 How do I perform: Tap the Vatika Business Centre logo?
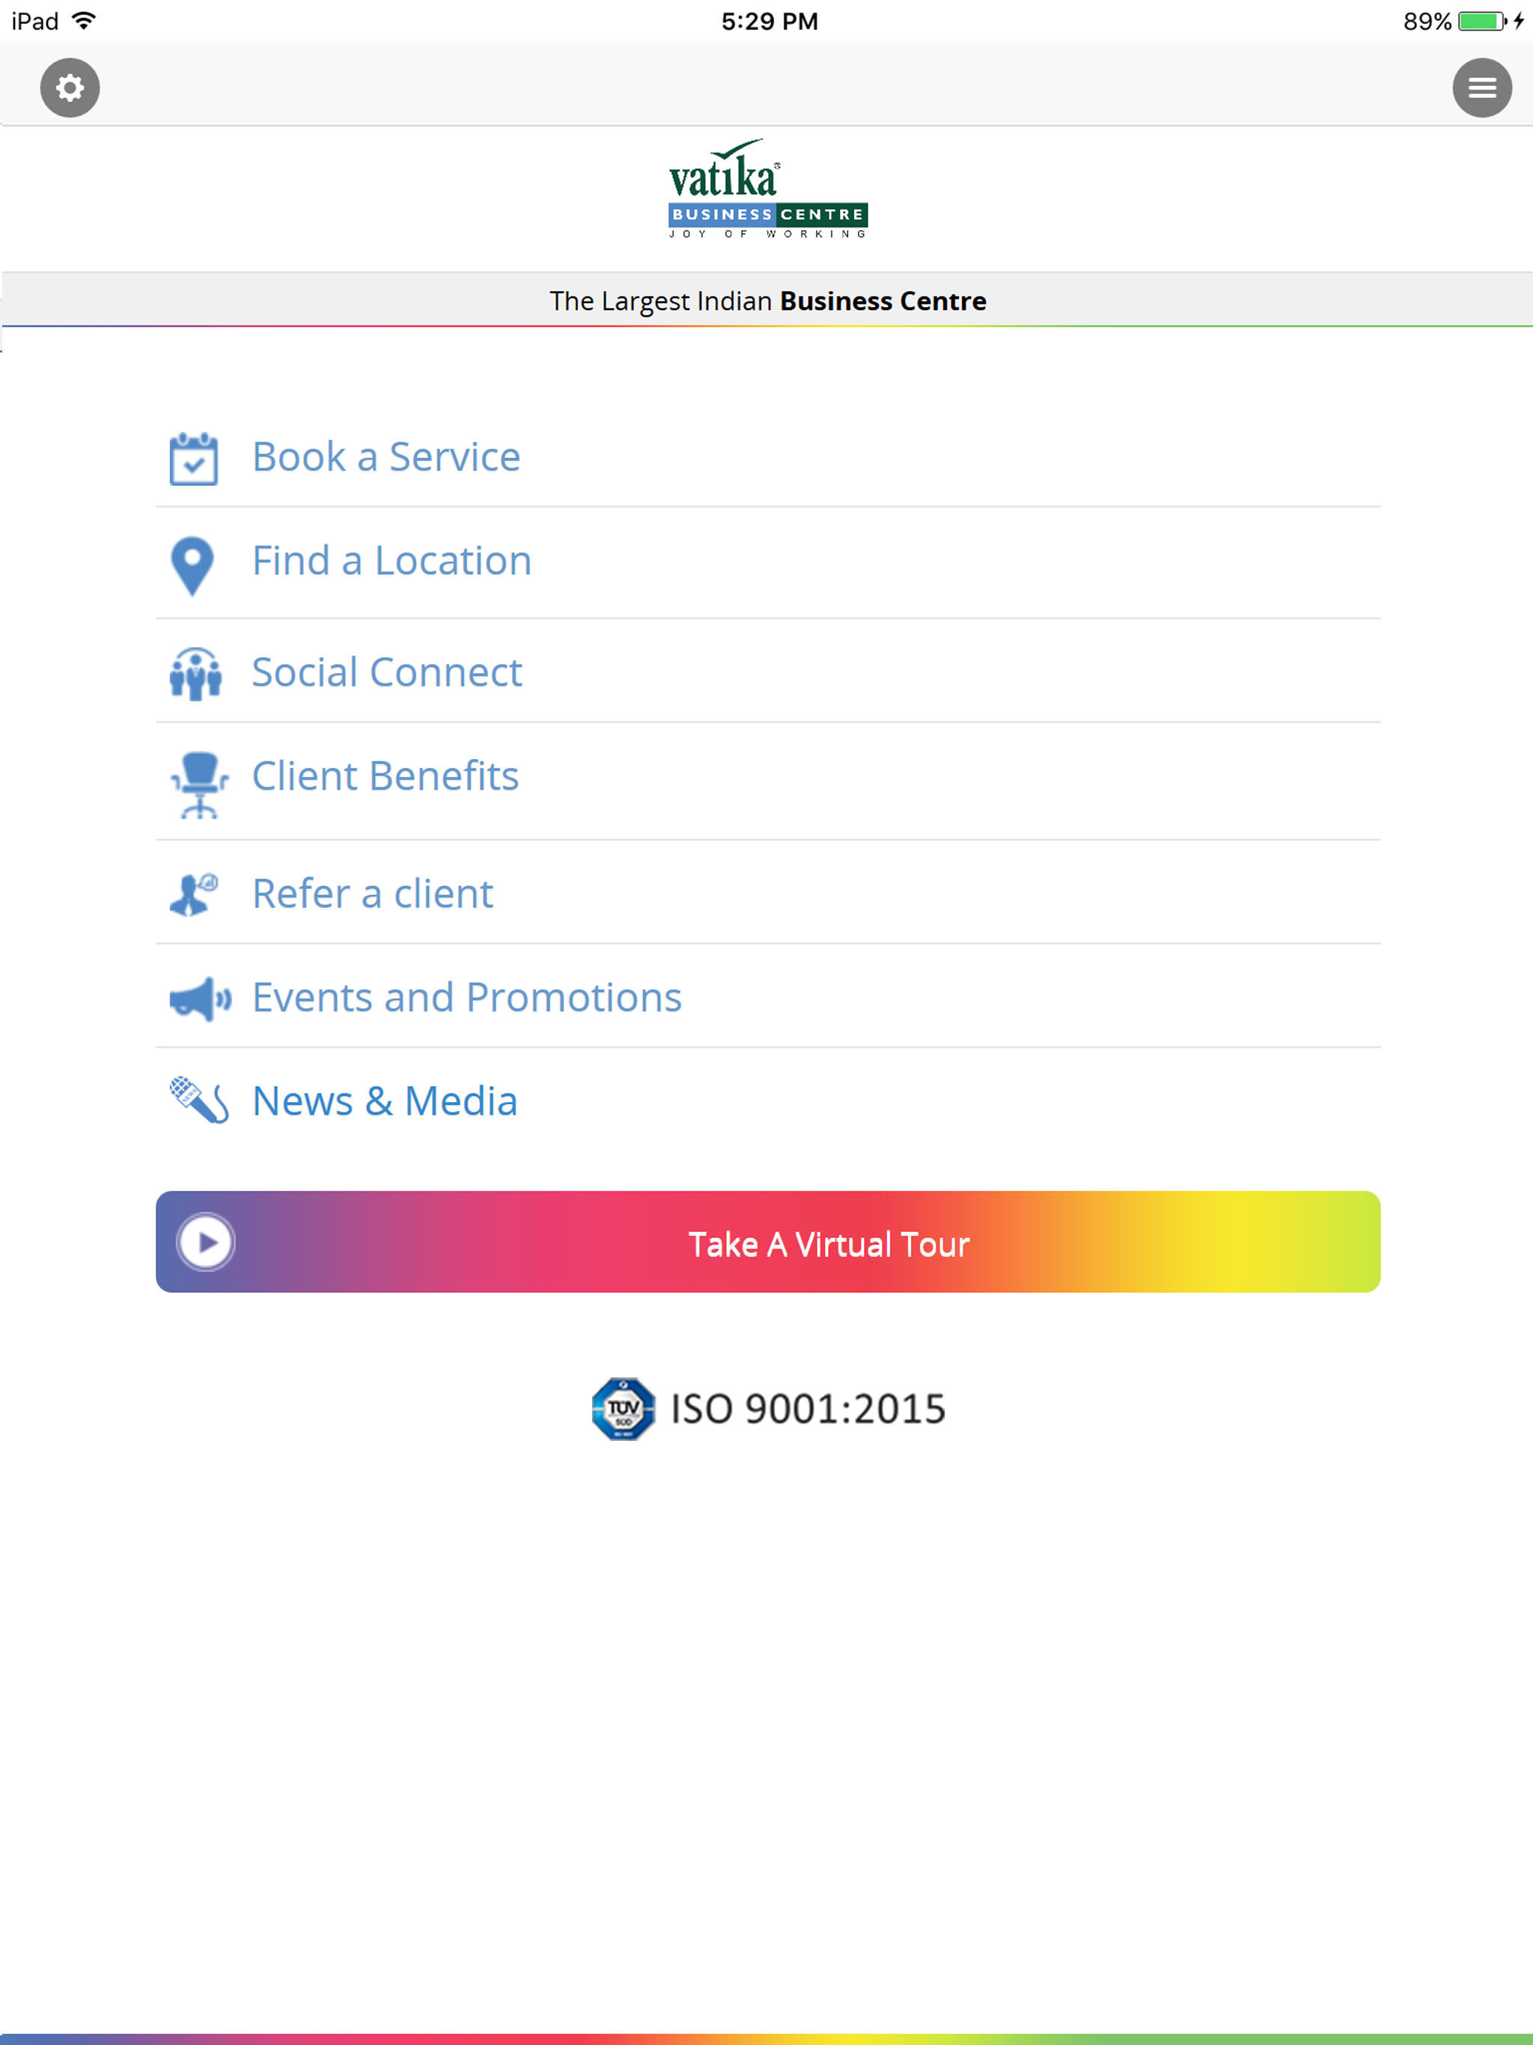pos(767,189)
